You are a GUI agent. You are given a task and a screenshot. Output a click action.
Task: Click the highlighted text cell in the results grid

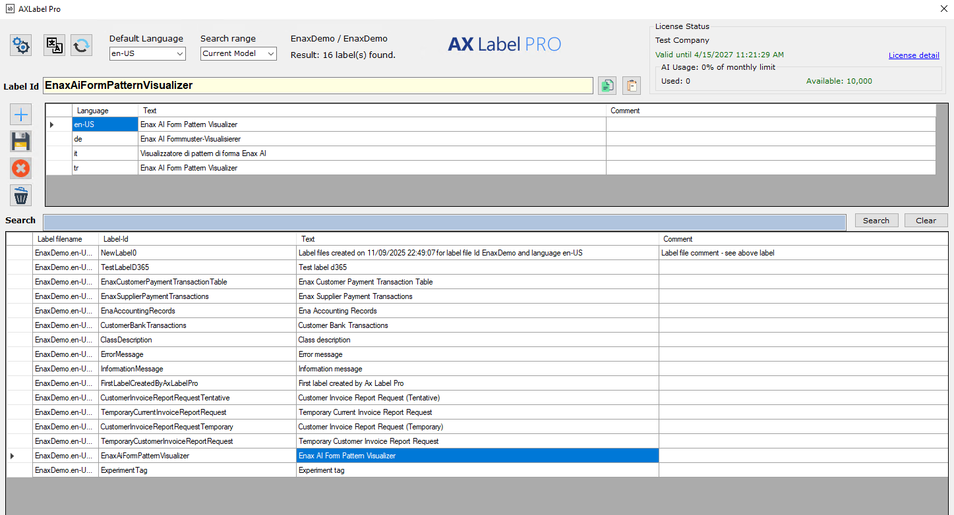point(477,456)
